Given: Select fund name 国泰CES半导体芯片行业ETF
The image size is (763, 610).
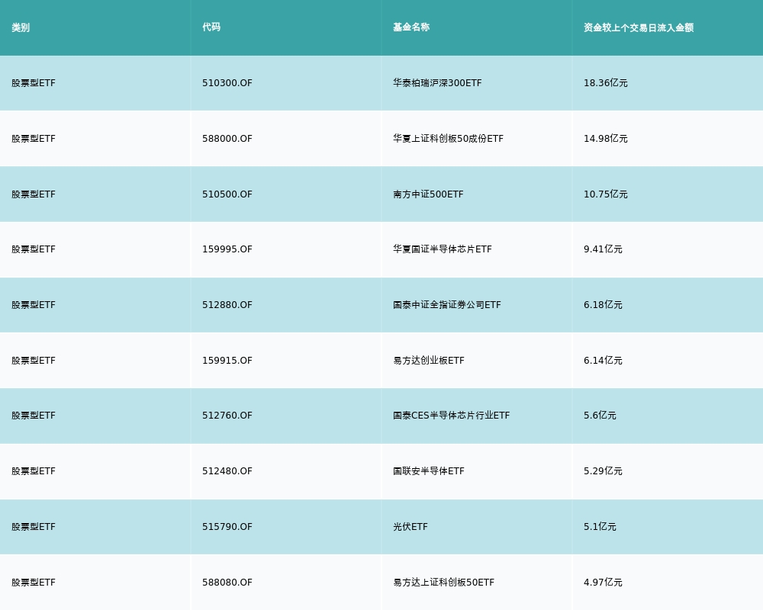Looking at the screenshot, I should [x=451, y=416].
